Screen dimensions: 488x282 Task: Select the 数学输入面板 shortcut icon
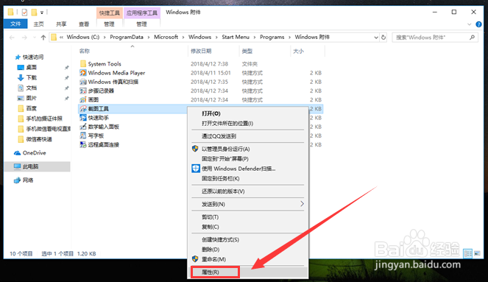(x=82, y=127)
